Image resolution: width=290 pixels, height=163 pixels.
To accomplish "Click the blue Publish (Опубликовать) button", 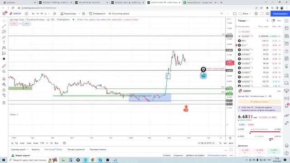I will coord(280,14).
